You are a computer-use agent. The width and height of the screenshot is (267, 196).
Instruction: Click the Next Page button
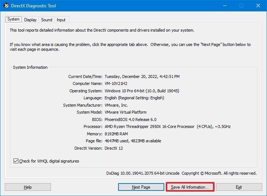click(141, 187)
